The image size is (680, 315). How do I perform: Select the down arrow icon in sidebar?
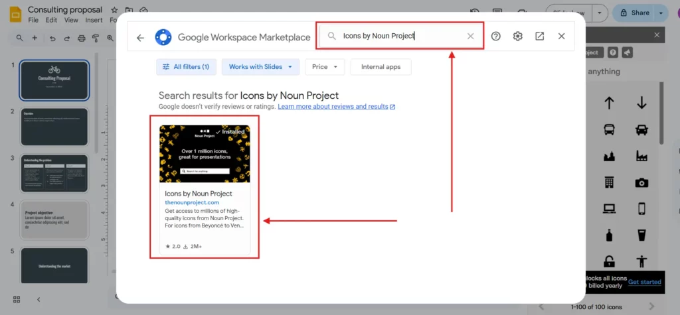point(641,103)
